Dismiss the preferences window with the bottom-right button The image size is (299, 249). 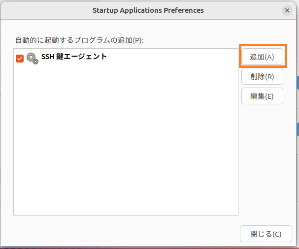262,234
